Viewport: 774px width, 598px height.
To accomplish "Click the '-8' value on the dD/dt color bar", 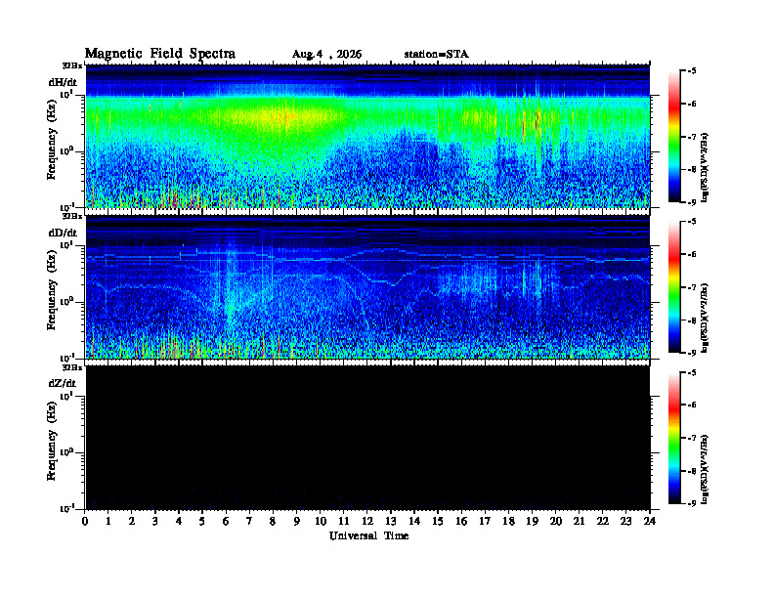I will [x=692, y=320].
